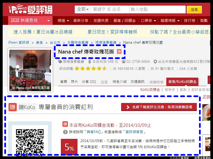Open the 採點了嗎？全台最美小學 promo link
The image size is (213, 159).
pyautogui.click(x=180, y=32)
